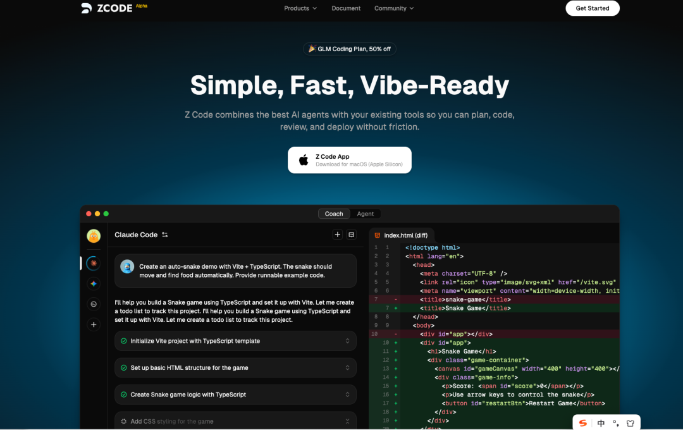This screenshot has height=430, width=683.
Task: Open the Community dropdown menu
Action: (394, 8)
